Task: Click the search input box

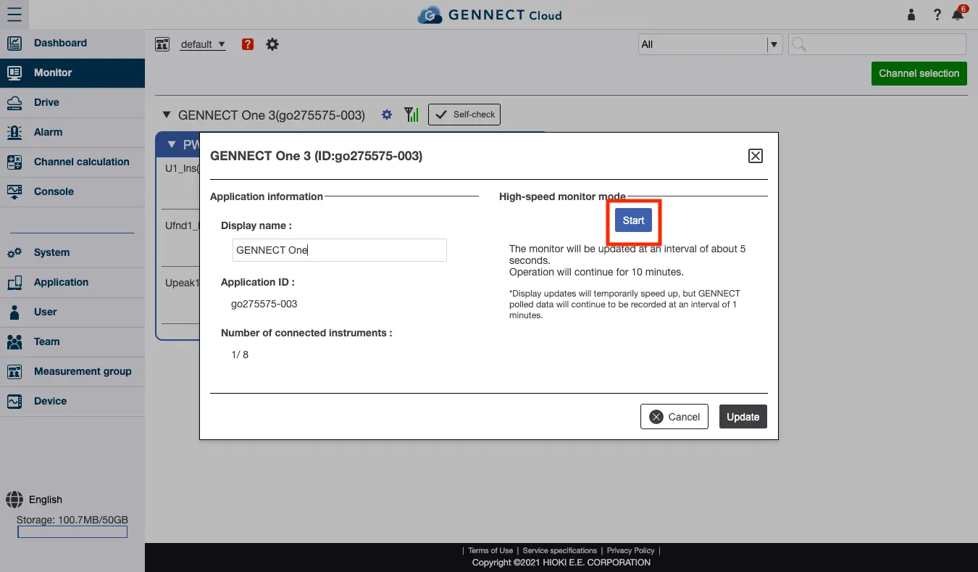Action: 877,44
